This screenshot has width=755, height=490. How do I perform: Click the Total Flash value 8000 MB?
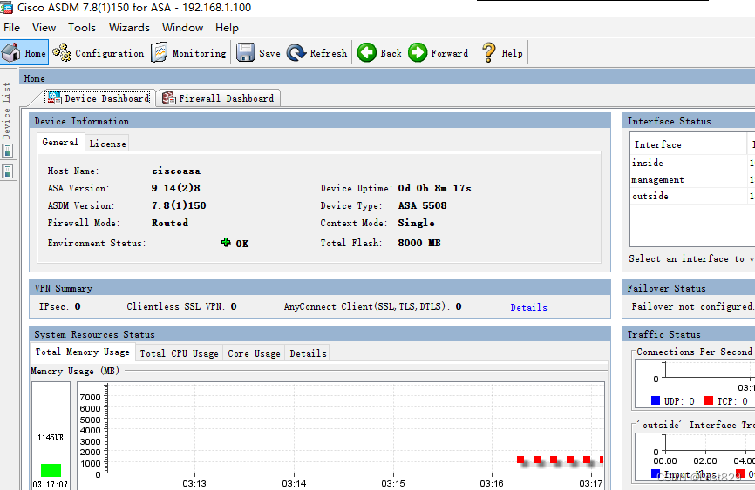point(419,243)
